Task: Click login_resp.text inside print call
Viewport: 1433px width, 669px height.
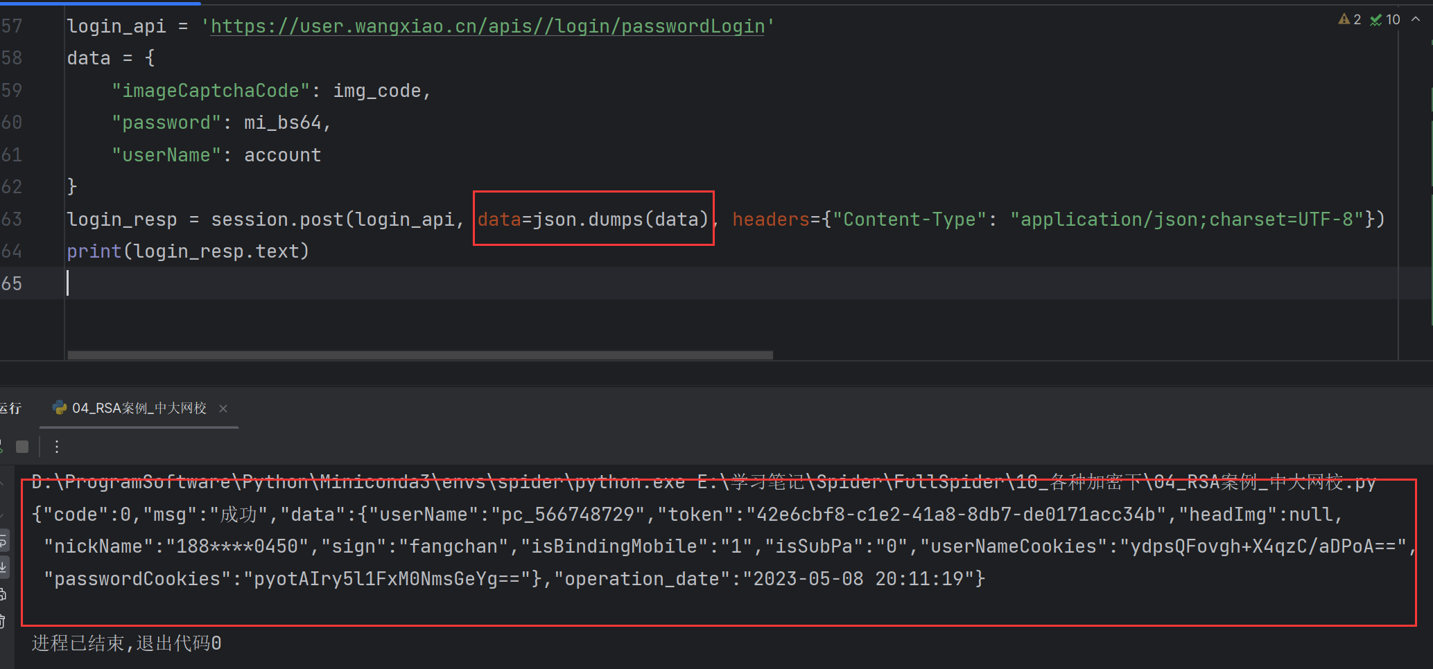Action: point(216,251)
